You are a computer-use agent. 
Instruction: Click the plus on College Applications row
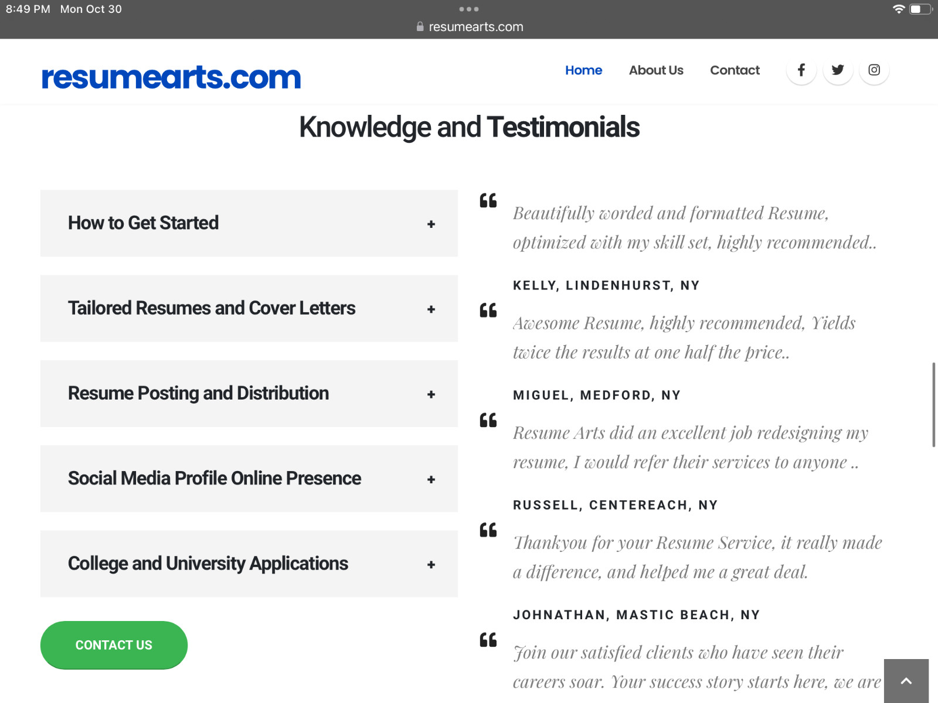pyautogui.click(x=431, y=565)
